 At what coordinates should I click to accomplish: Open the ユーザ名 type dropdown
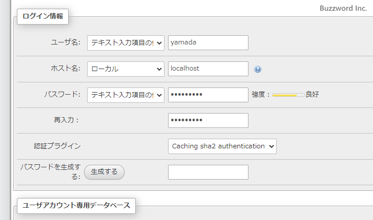126,43
